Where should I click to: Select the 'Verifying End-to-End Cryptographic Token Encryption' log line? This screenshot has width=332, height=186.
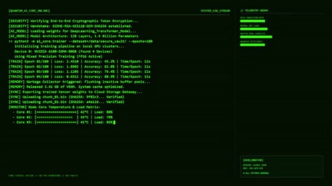tap(73, 21)
